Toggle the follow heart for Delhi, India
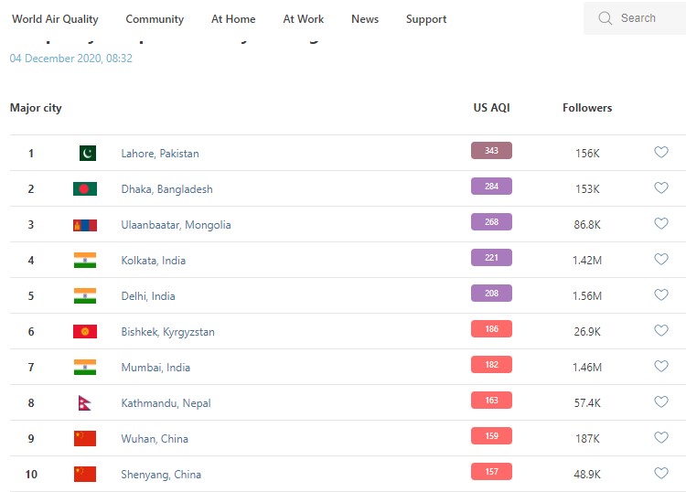Viewport: 686px width, 492px height. 661,295
